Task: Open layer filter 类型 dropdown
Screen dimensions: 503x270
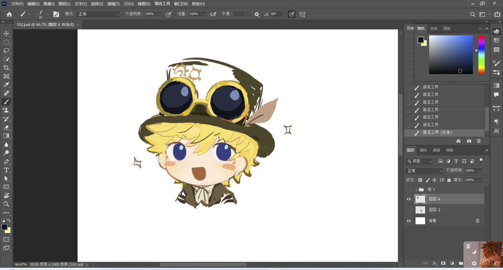Action: (x=420, y=161)
